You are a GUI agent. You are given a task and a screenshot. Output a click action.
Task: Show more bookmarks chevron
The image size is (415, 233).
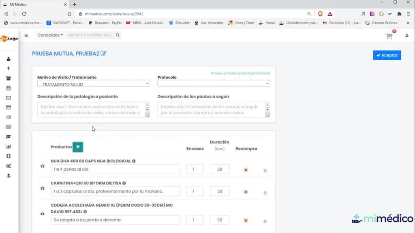(408, 23)
